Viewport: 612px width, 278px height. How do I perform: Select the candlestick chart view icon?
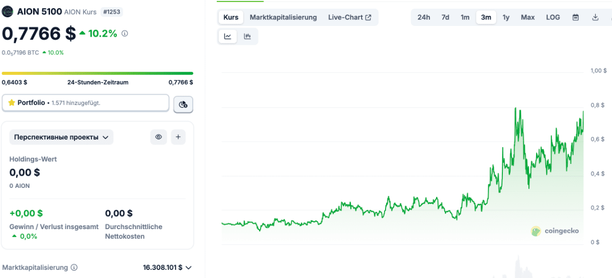pyautogui.click(x=247, y=36)
